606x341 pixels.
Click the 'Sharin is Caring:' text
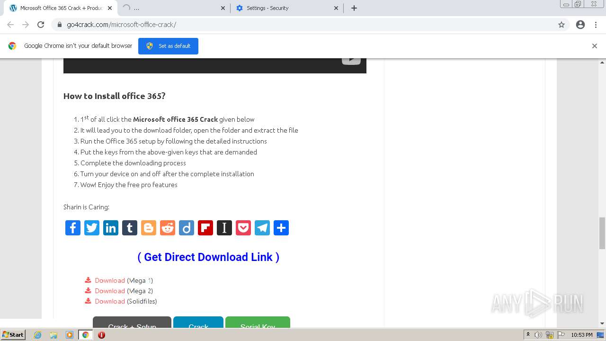coord(86,207)
